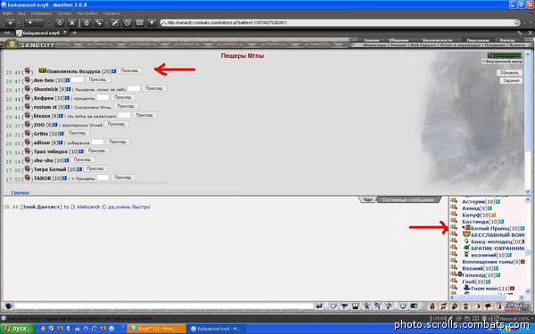The image size is (535, 334).
Task: Click the browser stop loading X icon
Action: 72,23
